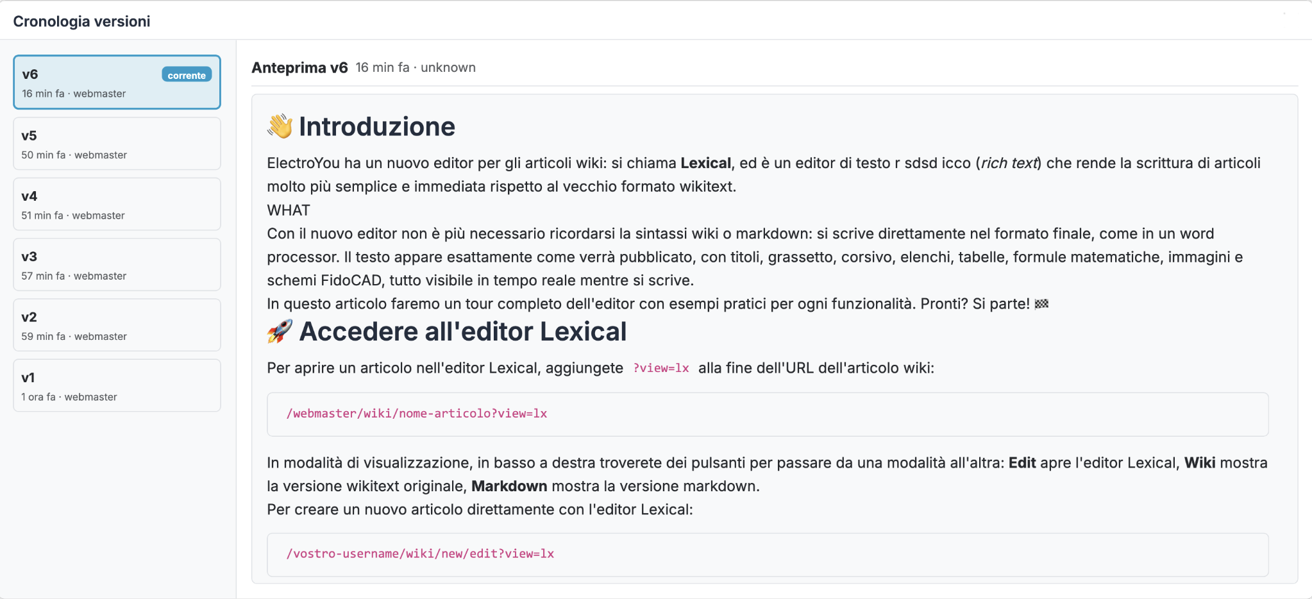Click the rocket emoji before Accedere heading

click(x=280, y=332)
